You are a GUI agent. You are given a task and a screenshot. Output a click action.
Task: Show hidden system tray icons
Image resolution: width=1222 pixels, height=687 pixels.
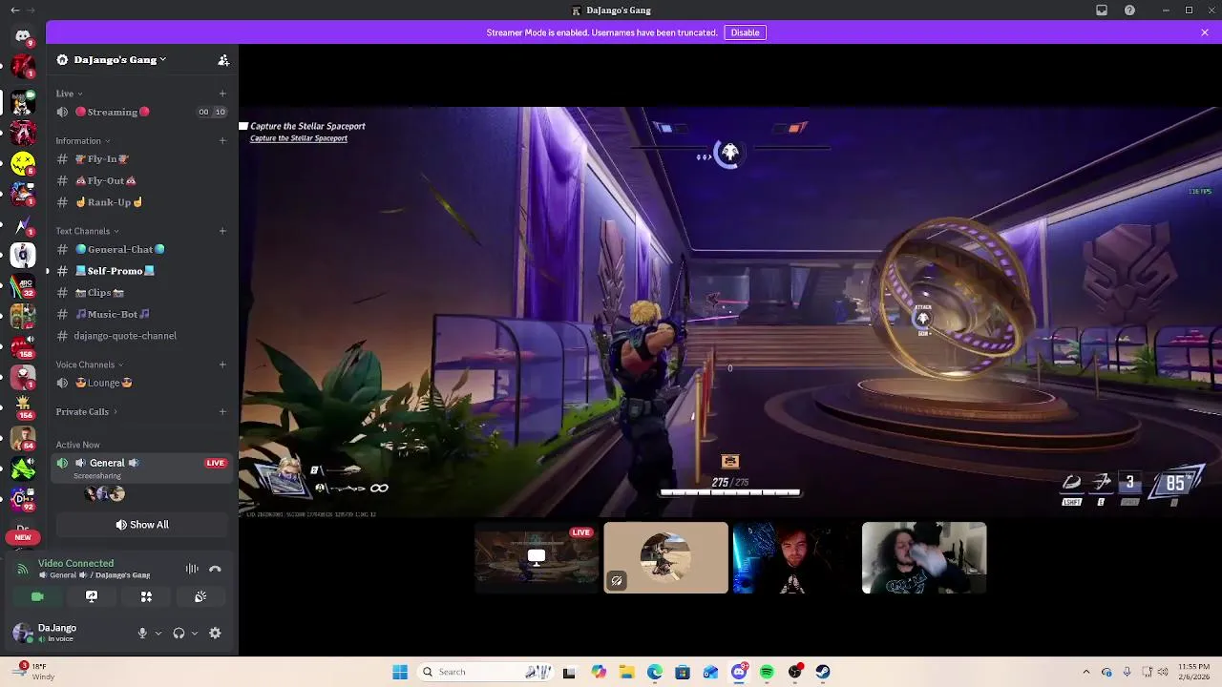(1086, 672)
